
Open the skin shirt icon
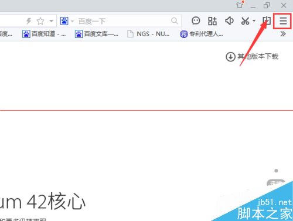pyautogui.click(x=240, y=5)
